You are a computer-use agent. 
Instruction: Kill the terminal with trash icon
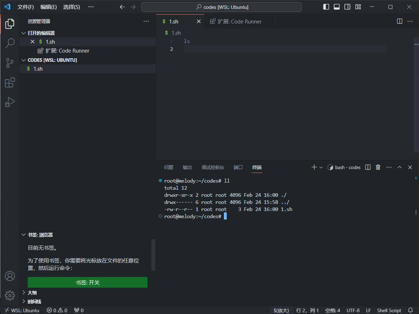tap(378, 167)
